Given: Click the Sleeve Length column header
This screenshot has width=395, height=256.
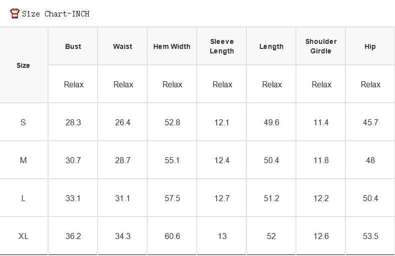Looking at the screenshot, I should coord(222,46).
